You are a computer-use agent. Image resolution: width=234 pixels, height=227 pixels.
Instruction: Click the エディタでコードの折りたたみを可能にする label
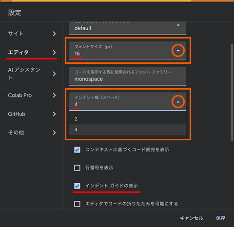(x=132, y=204)
